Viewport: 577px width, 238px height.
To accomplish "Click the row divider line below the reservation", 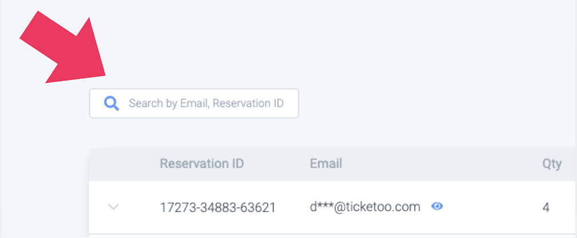I will coord(332,233).
